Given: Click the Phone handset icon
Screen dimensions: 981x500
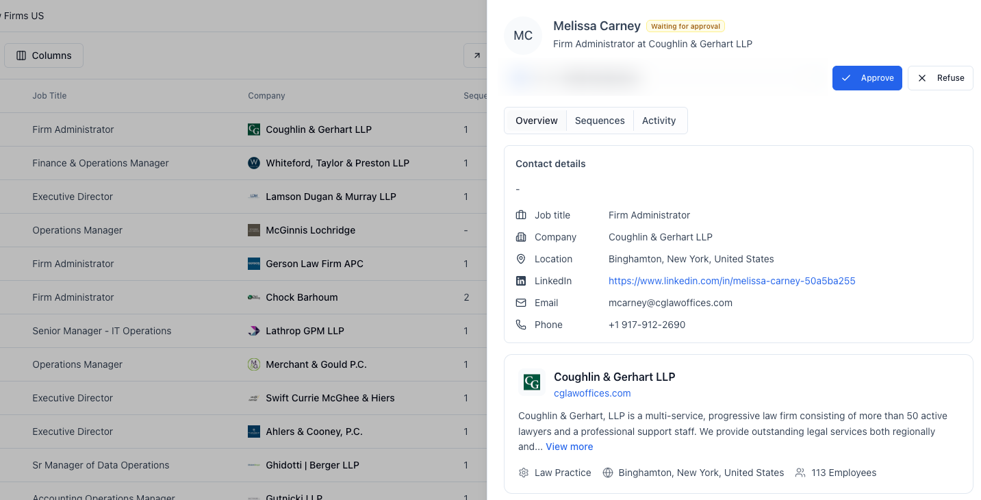Looking at the screenshot, I should [x=521, y=325].
